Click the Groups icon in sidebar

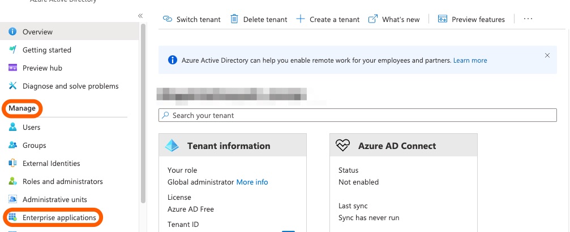click(x=12, y=145)
